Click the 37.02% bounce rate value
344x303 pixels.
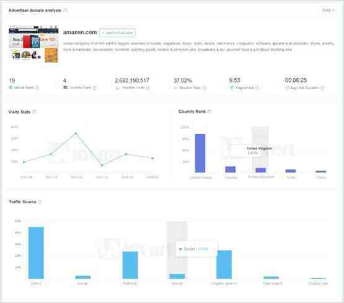tap(183, 81)
